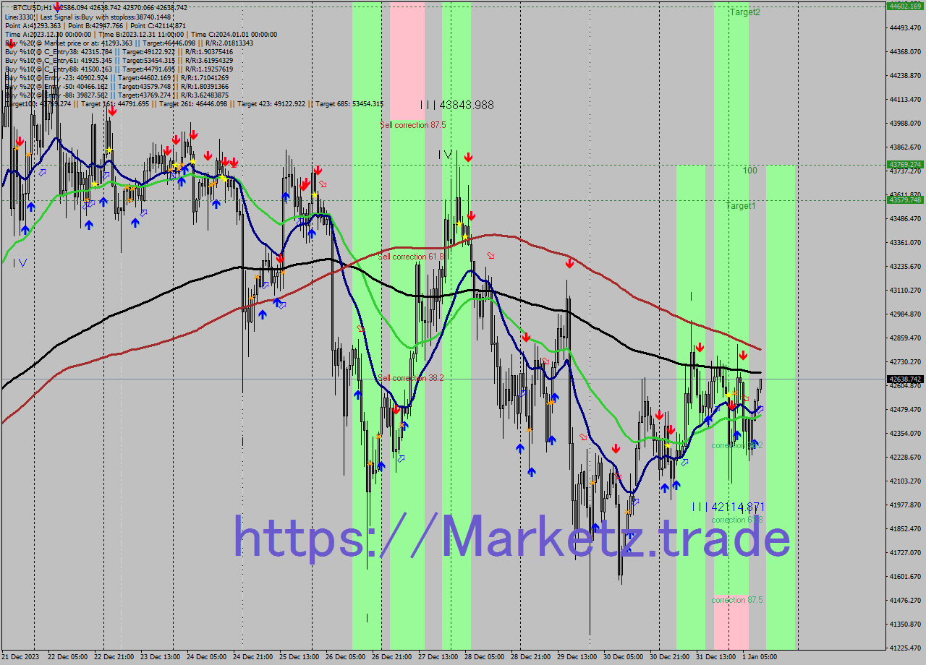Select the 'Entry -88: 39827.582' row

[x=116, y=95]
